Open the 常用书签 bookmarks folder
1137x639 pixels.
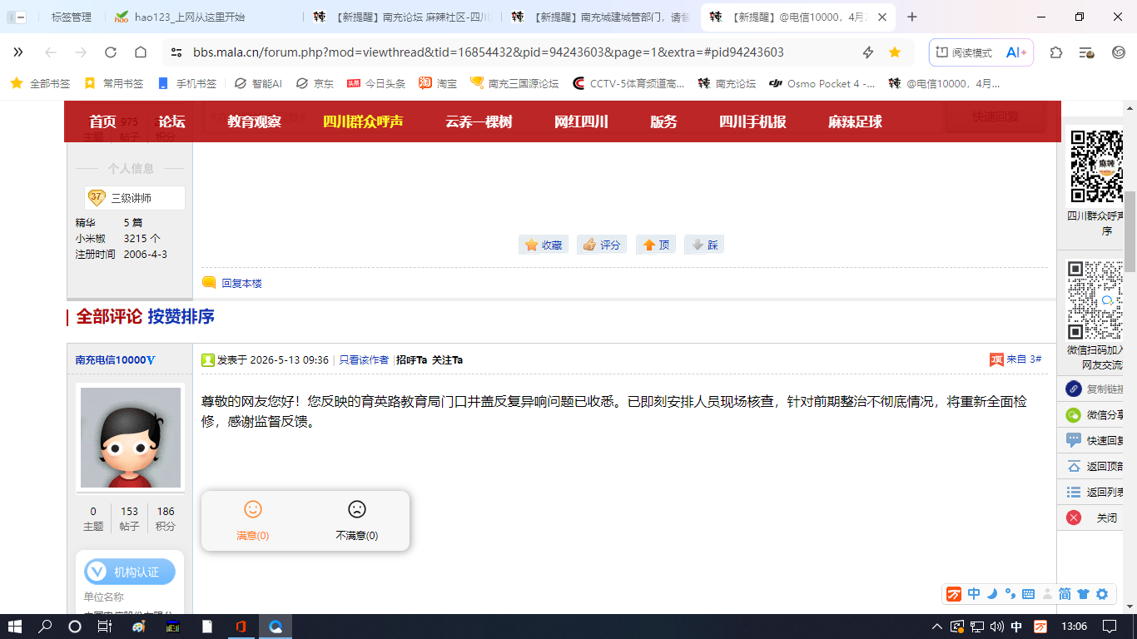pos(114,83)
